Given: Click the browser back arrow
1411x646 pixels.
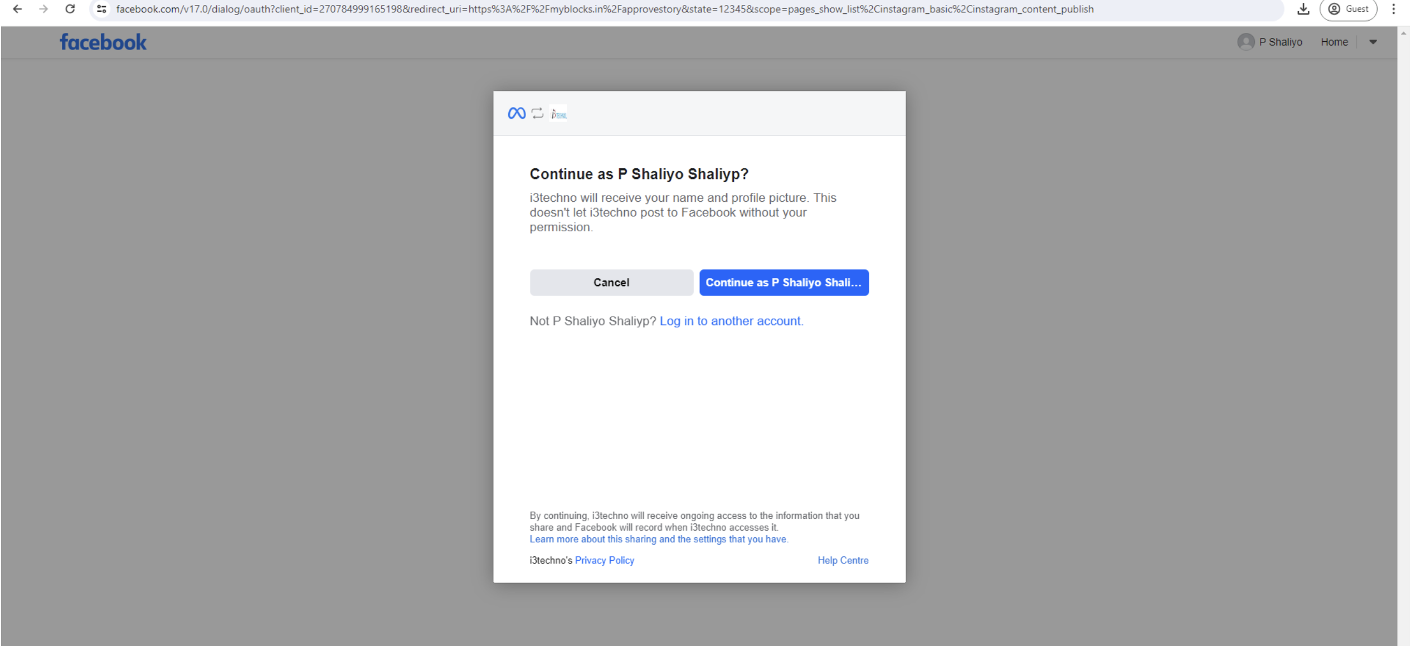Looking at the screenshot, I should point(17,9).
